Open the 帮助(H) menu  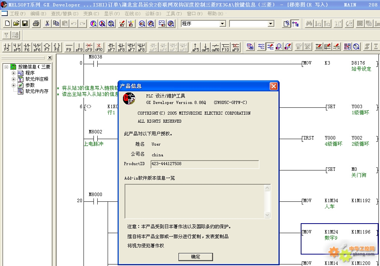coord(215,14)
